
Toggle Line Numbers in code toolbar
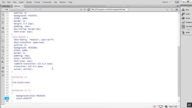point(3,37)
